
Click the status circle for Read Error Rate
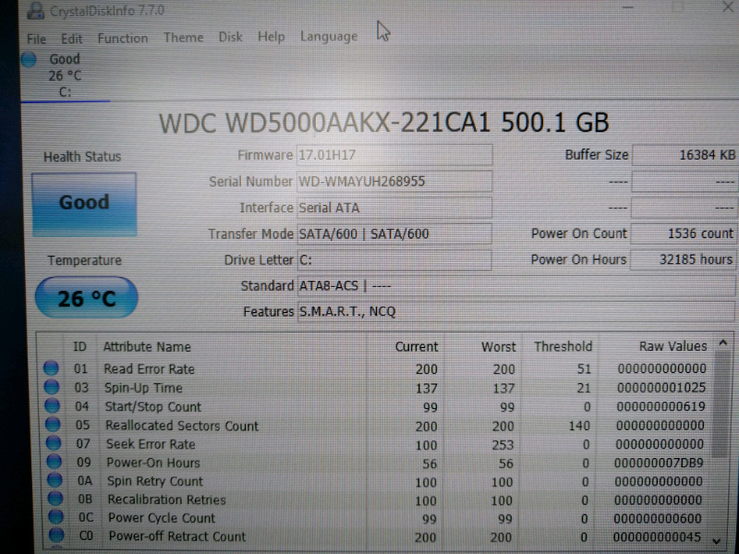(51, 368)
